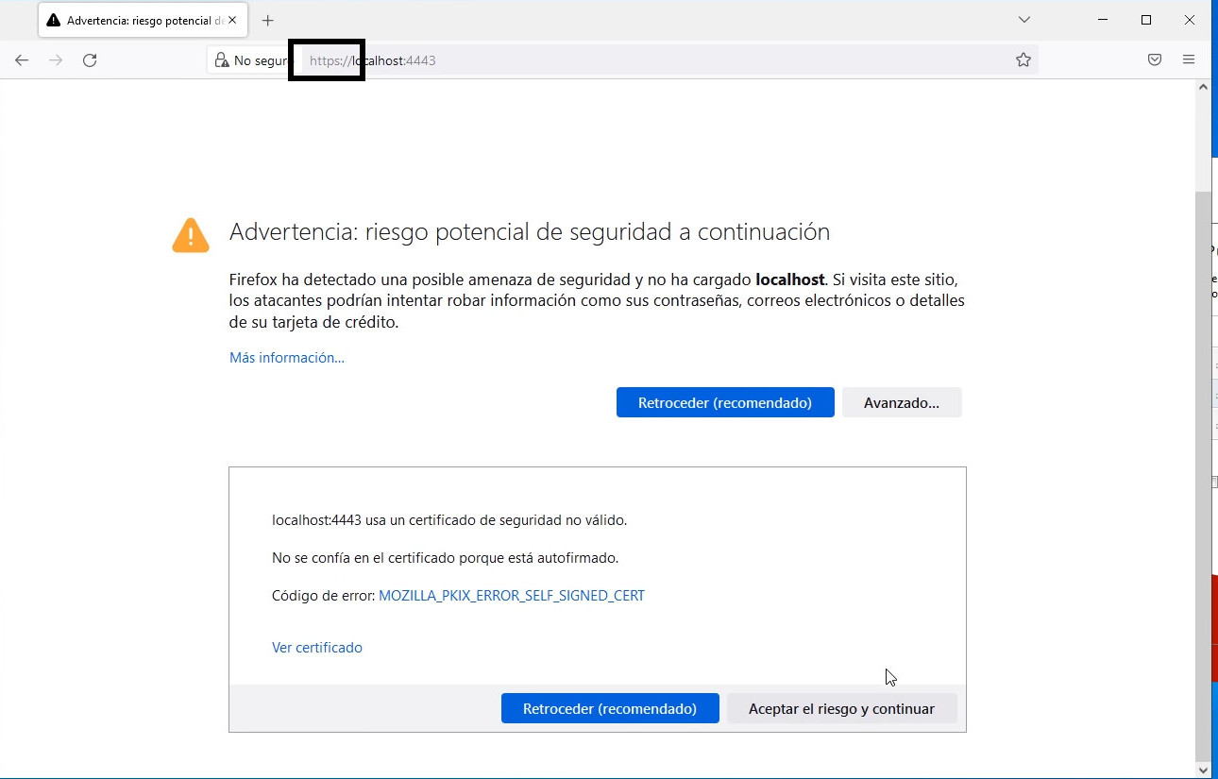The image size is (1218, 779).
Task: Open a new tab with plus button
Action: 268,20
